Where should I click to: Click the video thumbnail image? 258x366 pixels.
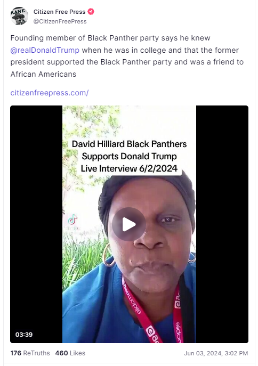click(129, 224)
